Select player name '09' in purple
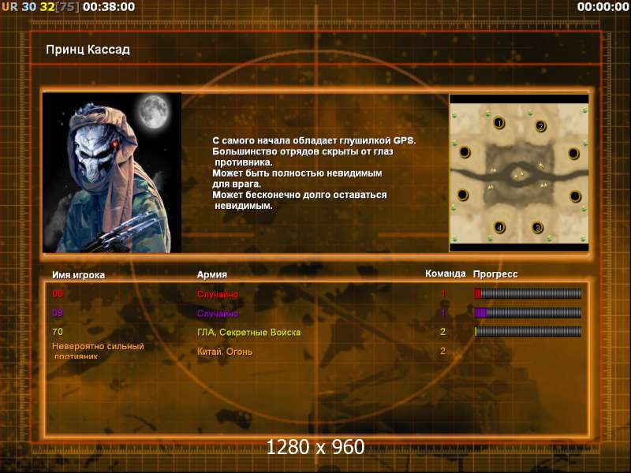The width and height of the screenshot is (631, 473). tap(58, 312)
